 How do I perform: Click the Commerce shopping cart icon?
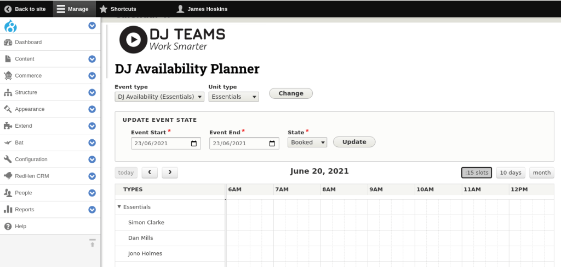[x=8, y=75]
